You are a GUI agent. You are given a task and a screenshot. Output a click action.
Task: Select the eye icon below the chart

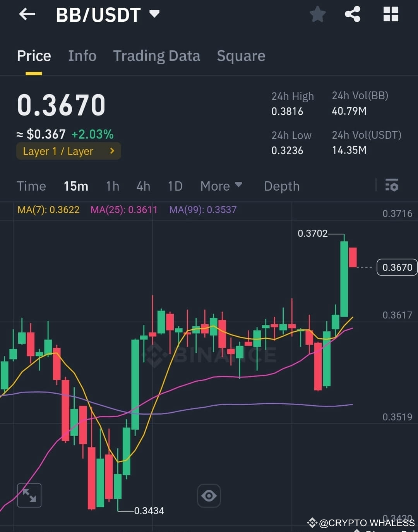pos(209,495)
